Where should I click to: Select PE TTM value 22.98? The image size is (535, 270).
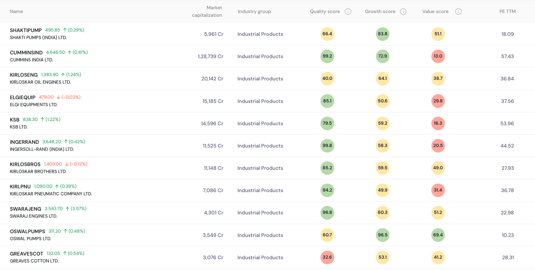pos(507,213)
